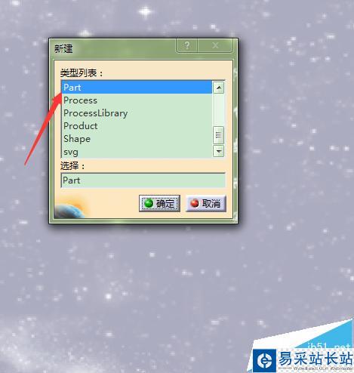
Task: Close the 新建 dialog with X
Action: click(x=215, y=45)
